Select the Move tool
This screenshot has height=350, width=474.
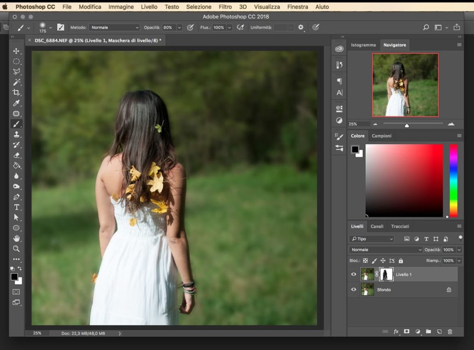click(x=16, y=51)
